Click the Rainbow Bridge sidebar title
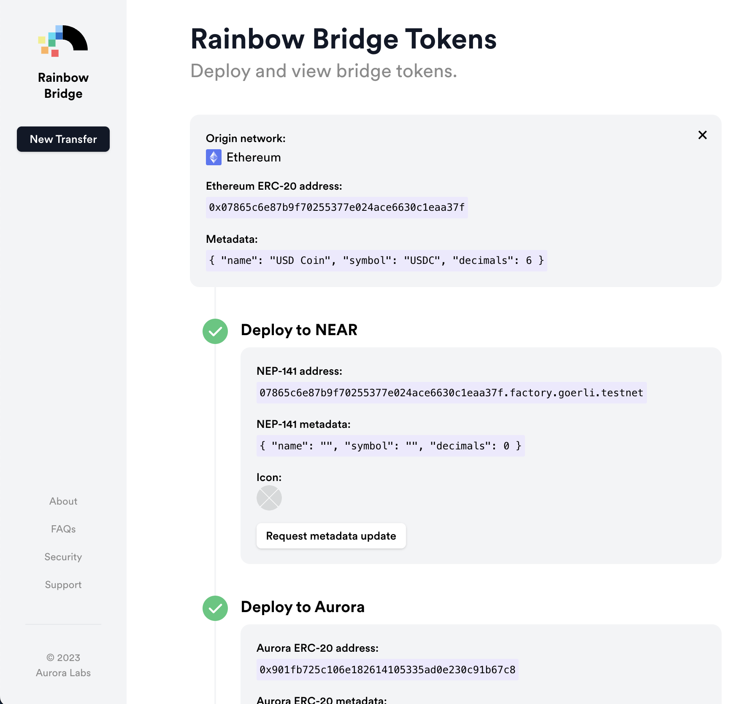The image size is (752, 704). (x=63, y=86)
